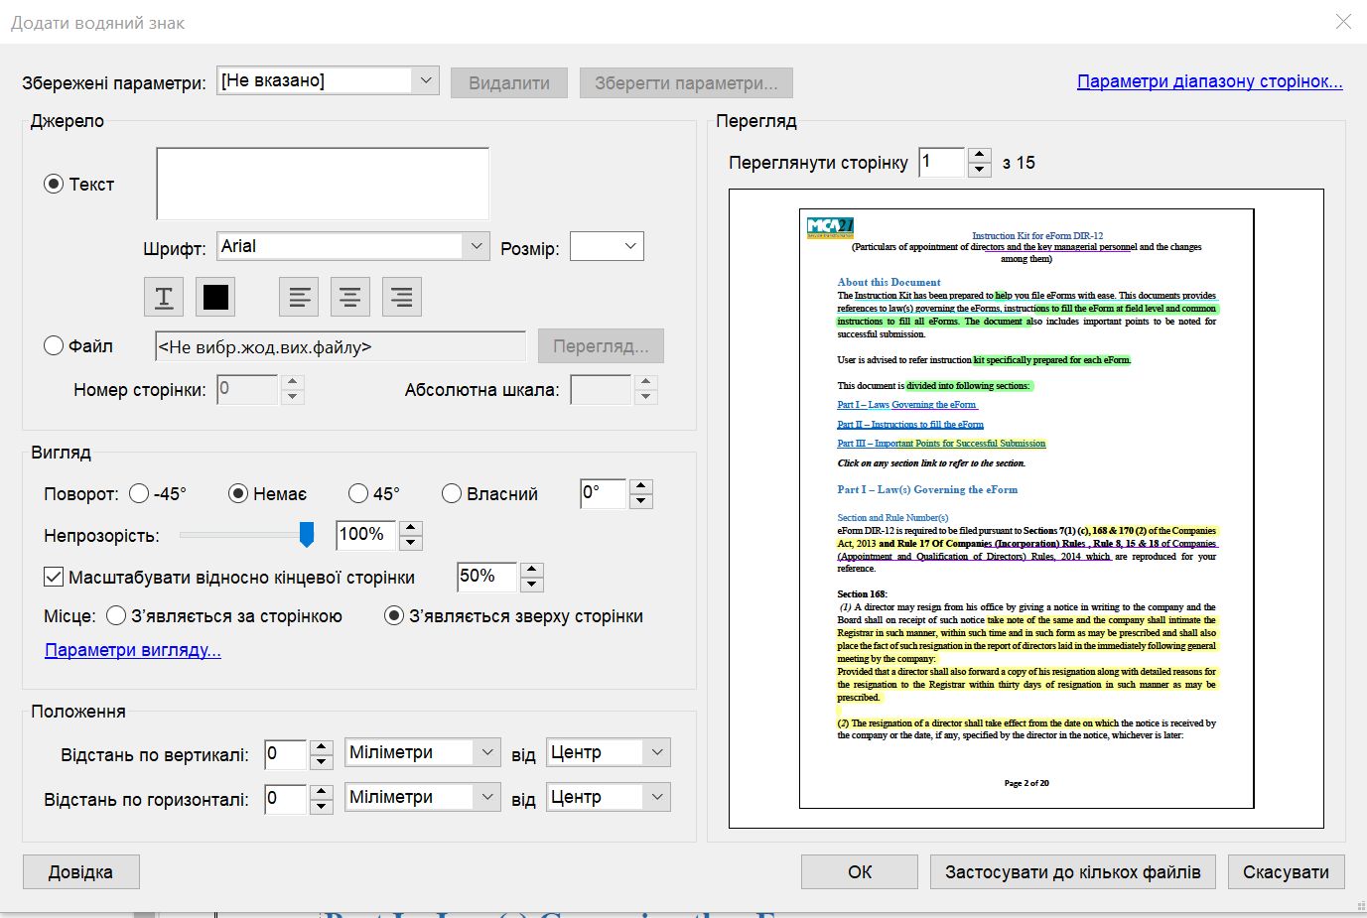Open Параметри діапазону сторінок link
Image resolution: width=1367 pixels, height=918 pixels.
pyautogui.click(x=1210, y=81)
